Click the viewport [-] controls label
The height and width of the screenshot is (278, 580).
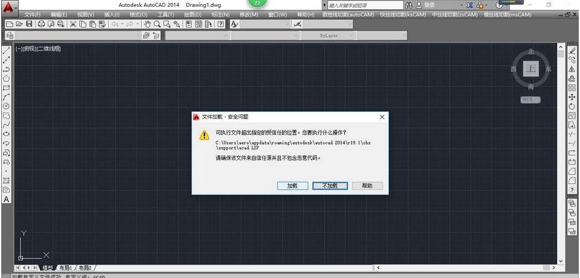(x=18, y=49)
